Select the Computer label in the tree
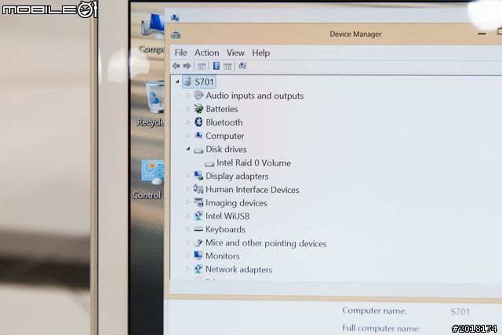Image resolution: width=502 pixels, height=335 pixels. tap(225, 136)
